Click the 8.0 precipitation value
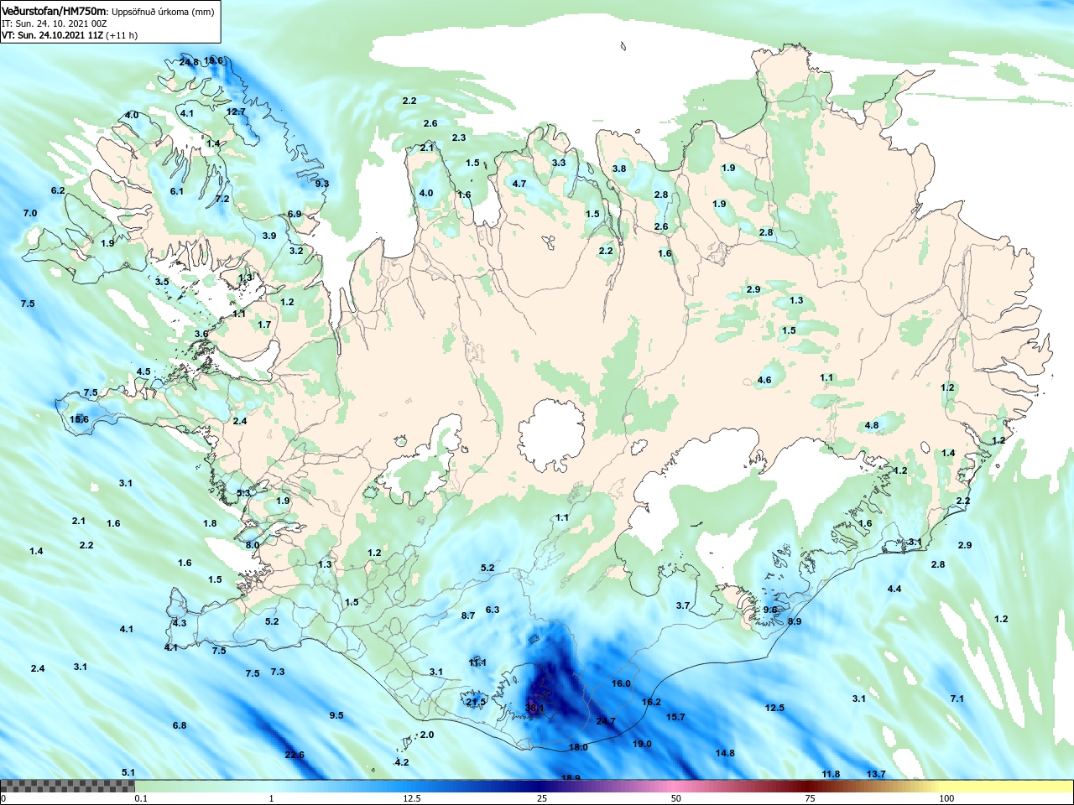The width and height of the screenshot is (1074, 805). tap(253, 545)
